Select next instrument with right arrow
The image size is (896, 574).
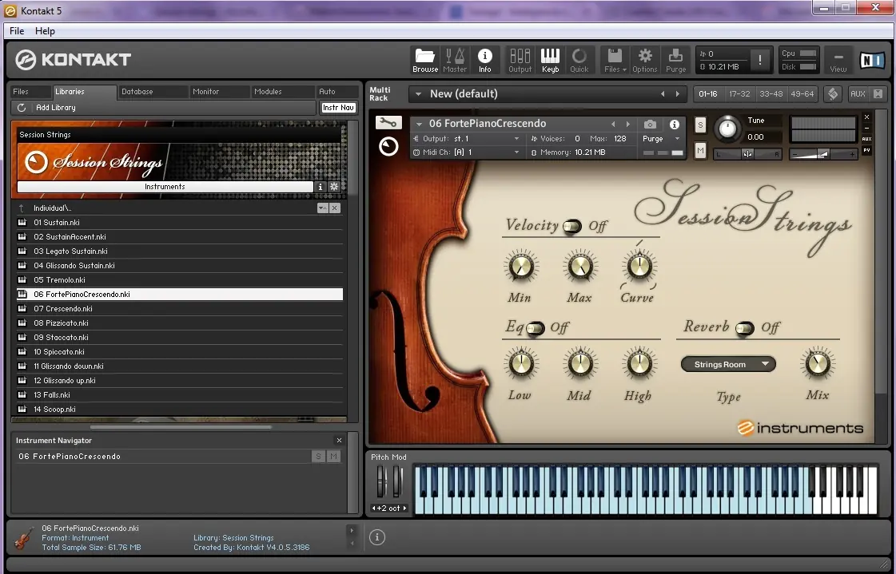[x=628, y=124]
